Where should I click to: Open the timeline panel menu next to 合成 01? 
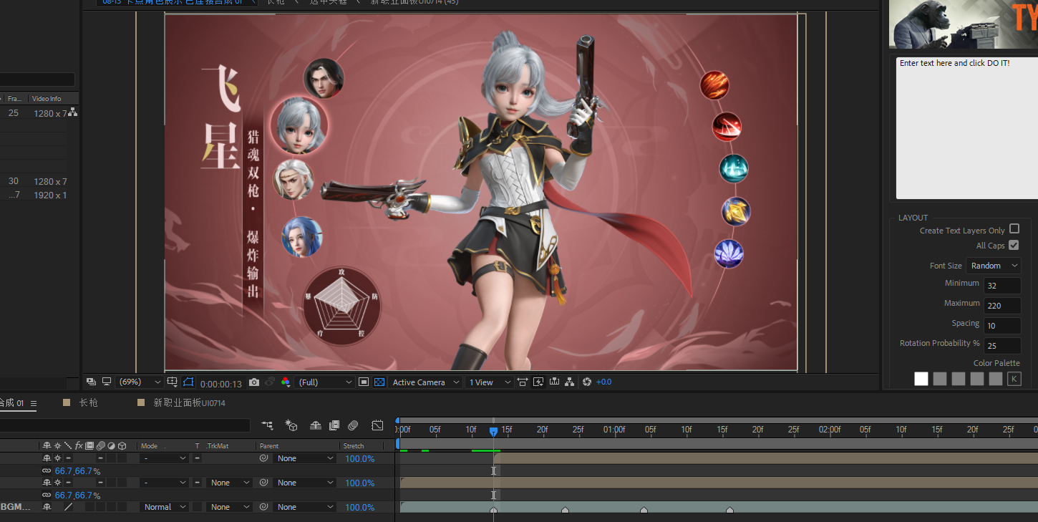click(x=33, y=403)
